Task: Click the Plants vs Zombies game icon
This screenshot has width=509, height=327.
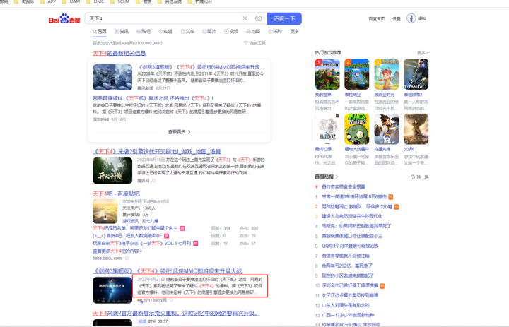Action: pyautogui.click(x=357, y=129)
